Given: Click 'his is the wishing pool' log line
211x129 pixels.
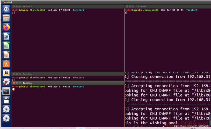Looking at the screenshot, I should (x=151, y=123).
